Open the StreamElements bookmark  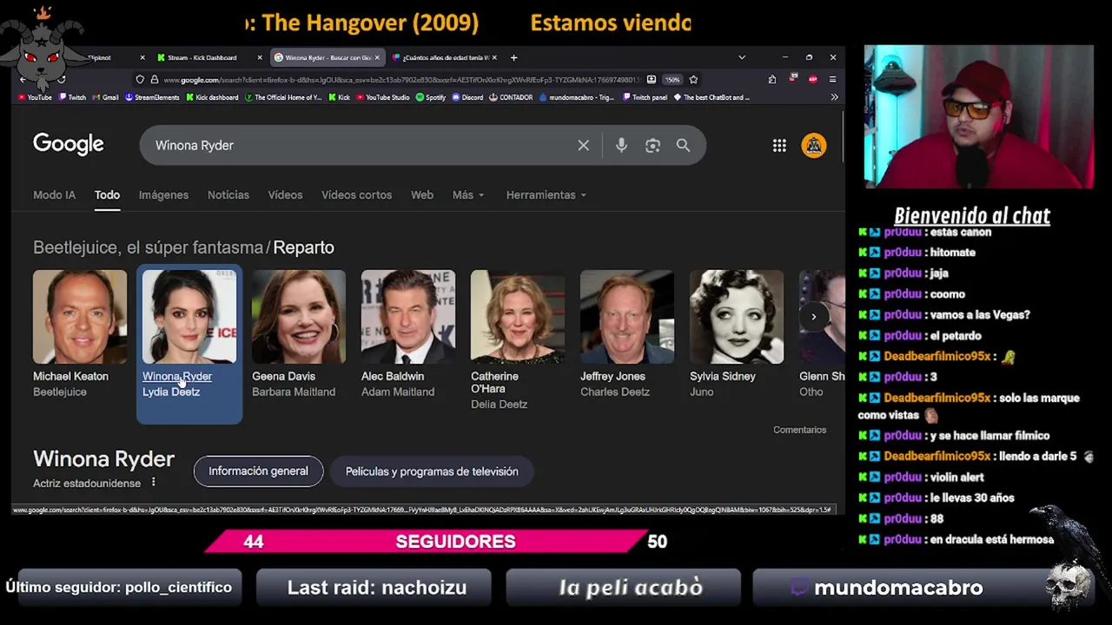point(152,97)
